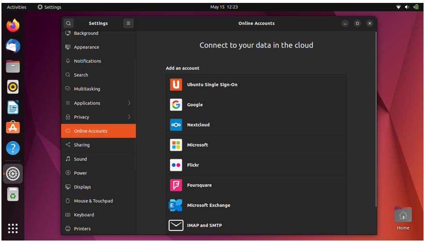This screenshot has height=242, width=425.
Task: Open the Background settings panel
Action: click(98, 33)
